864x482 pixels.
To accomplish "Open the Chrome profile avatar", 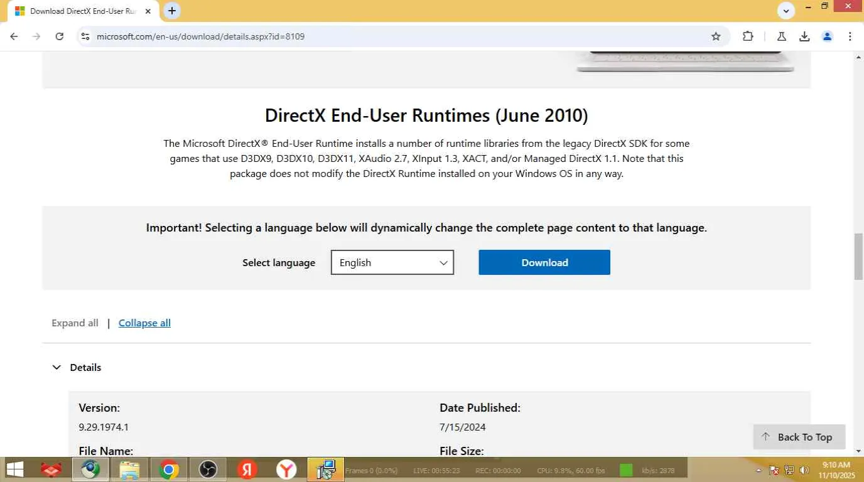I will tap(827, 36).
